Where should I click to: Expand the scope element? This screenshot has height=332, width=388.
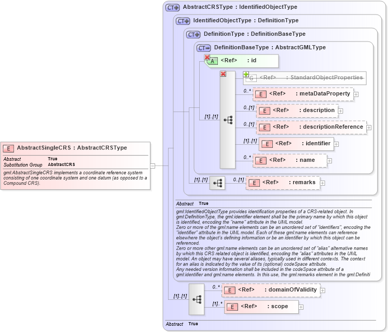(x=301, y=307)
